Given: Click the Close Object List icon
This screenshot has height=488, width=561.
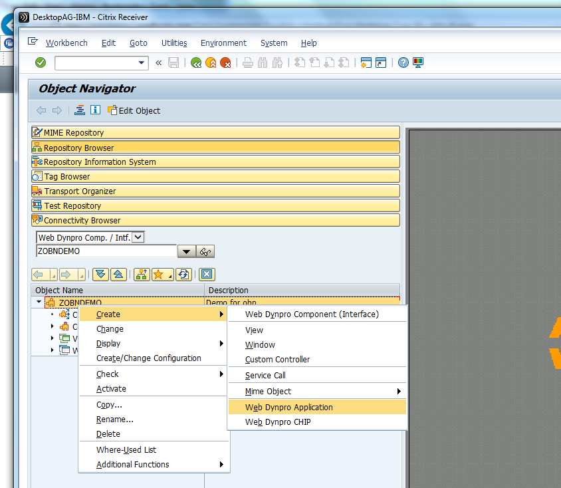Looking at the screenshot, I should point(207,275).
